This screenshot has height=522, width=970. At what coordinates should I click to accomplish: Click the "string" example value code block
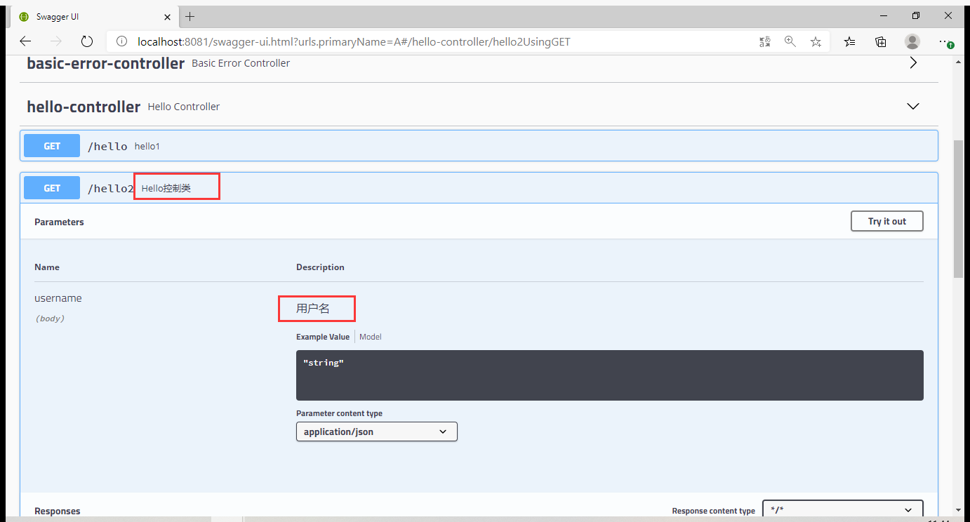point(610,375)
